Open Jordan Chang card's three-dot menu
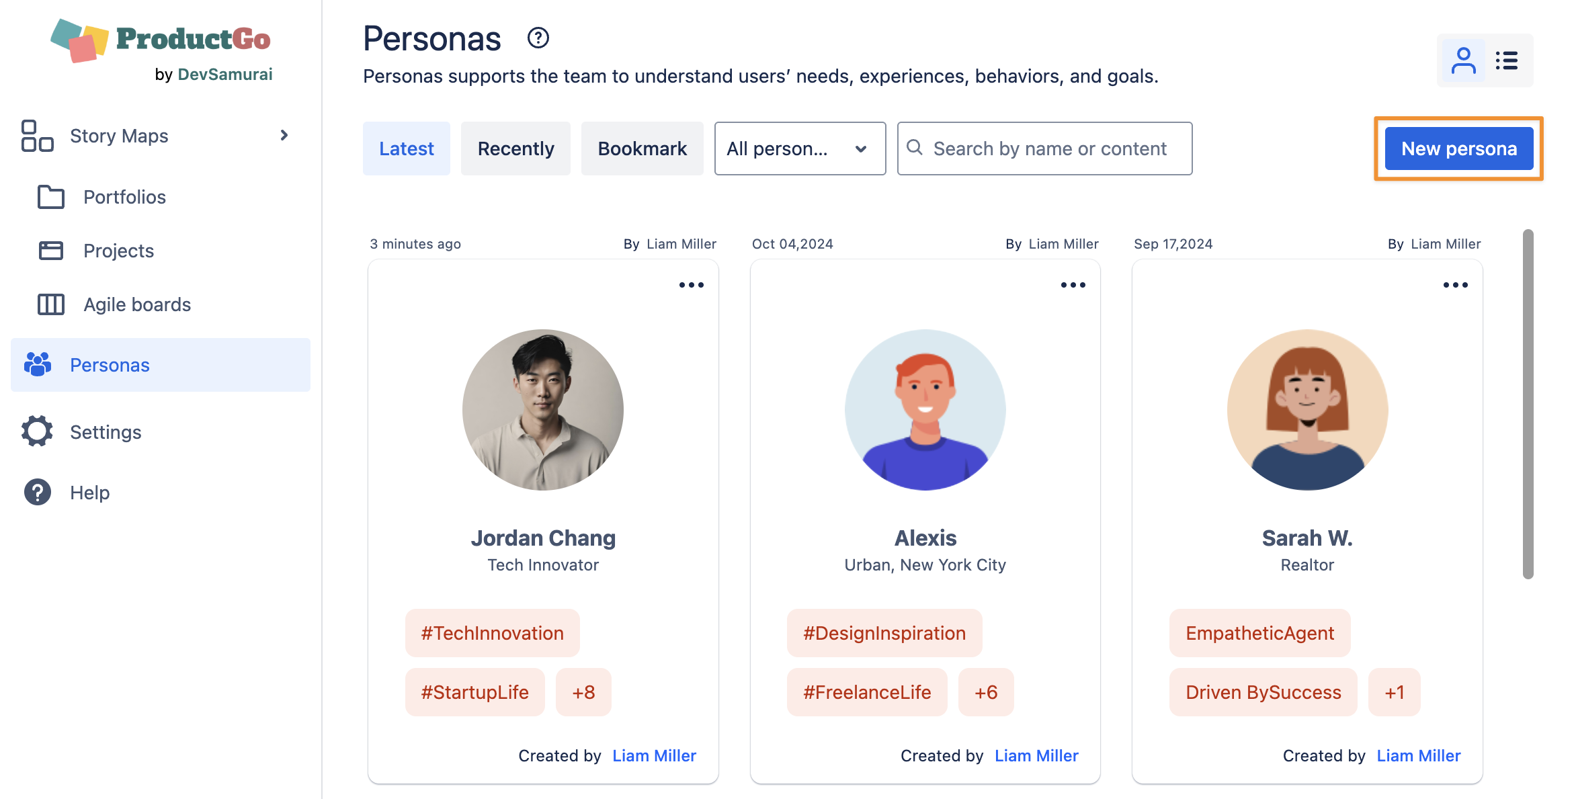The image size is (1574, 799). pos(691,285)
